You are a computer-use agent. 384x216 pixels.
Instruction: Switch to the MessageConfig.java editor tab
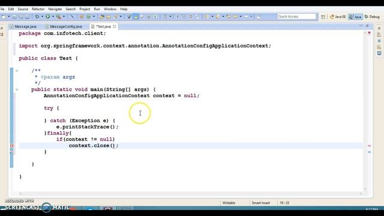(64, 26)
